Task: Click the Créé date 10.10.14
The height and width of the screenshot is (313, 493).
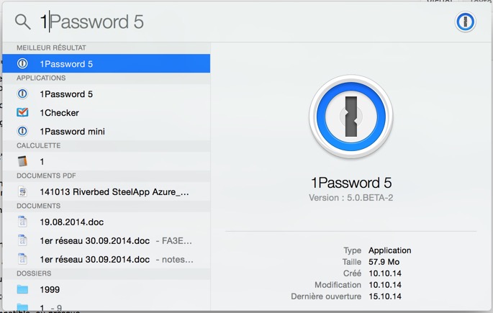Action: point(385,273)
